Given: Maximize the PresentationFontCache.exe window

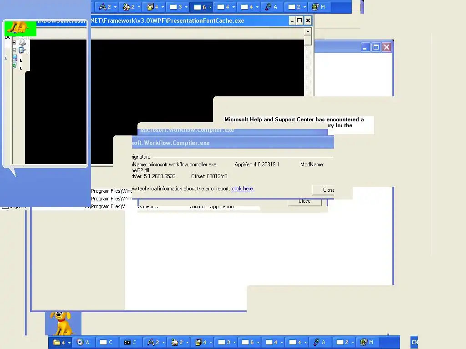Looking at the screenshot, I should click(299, 20).
